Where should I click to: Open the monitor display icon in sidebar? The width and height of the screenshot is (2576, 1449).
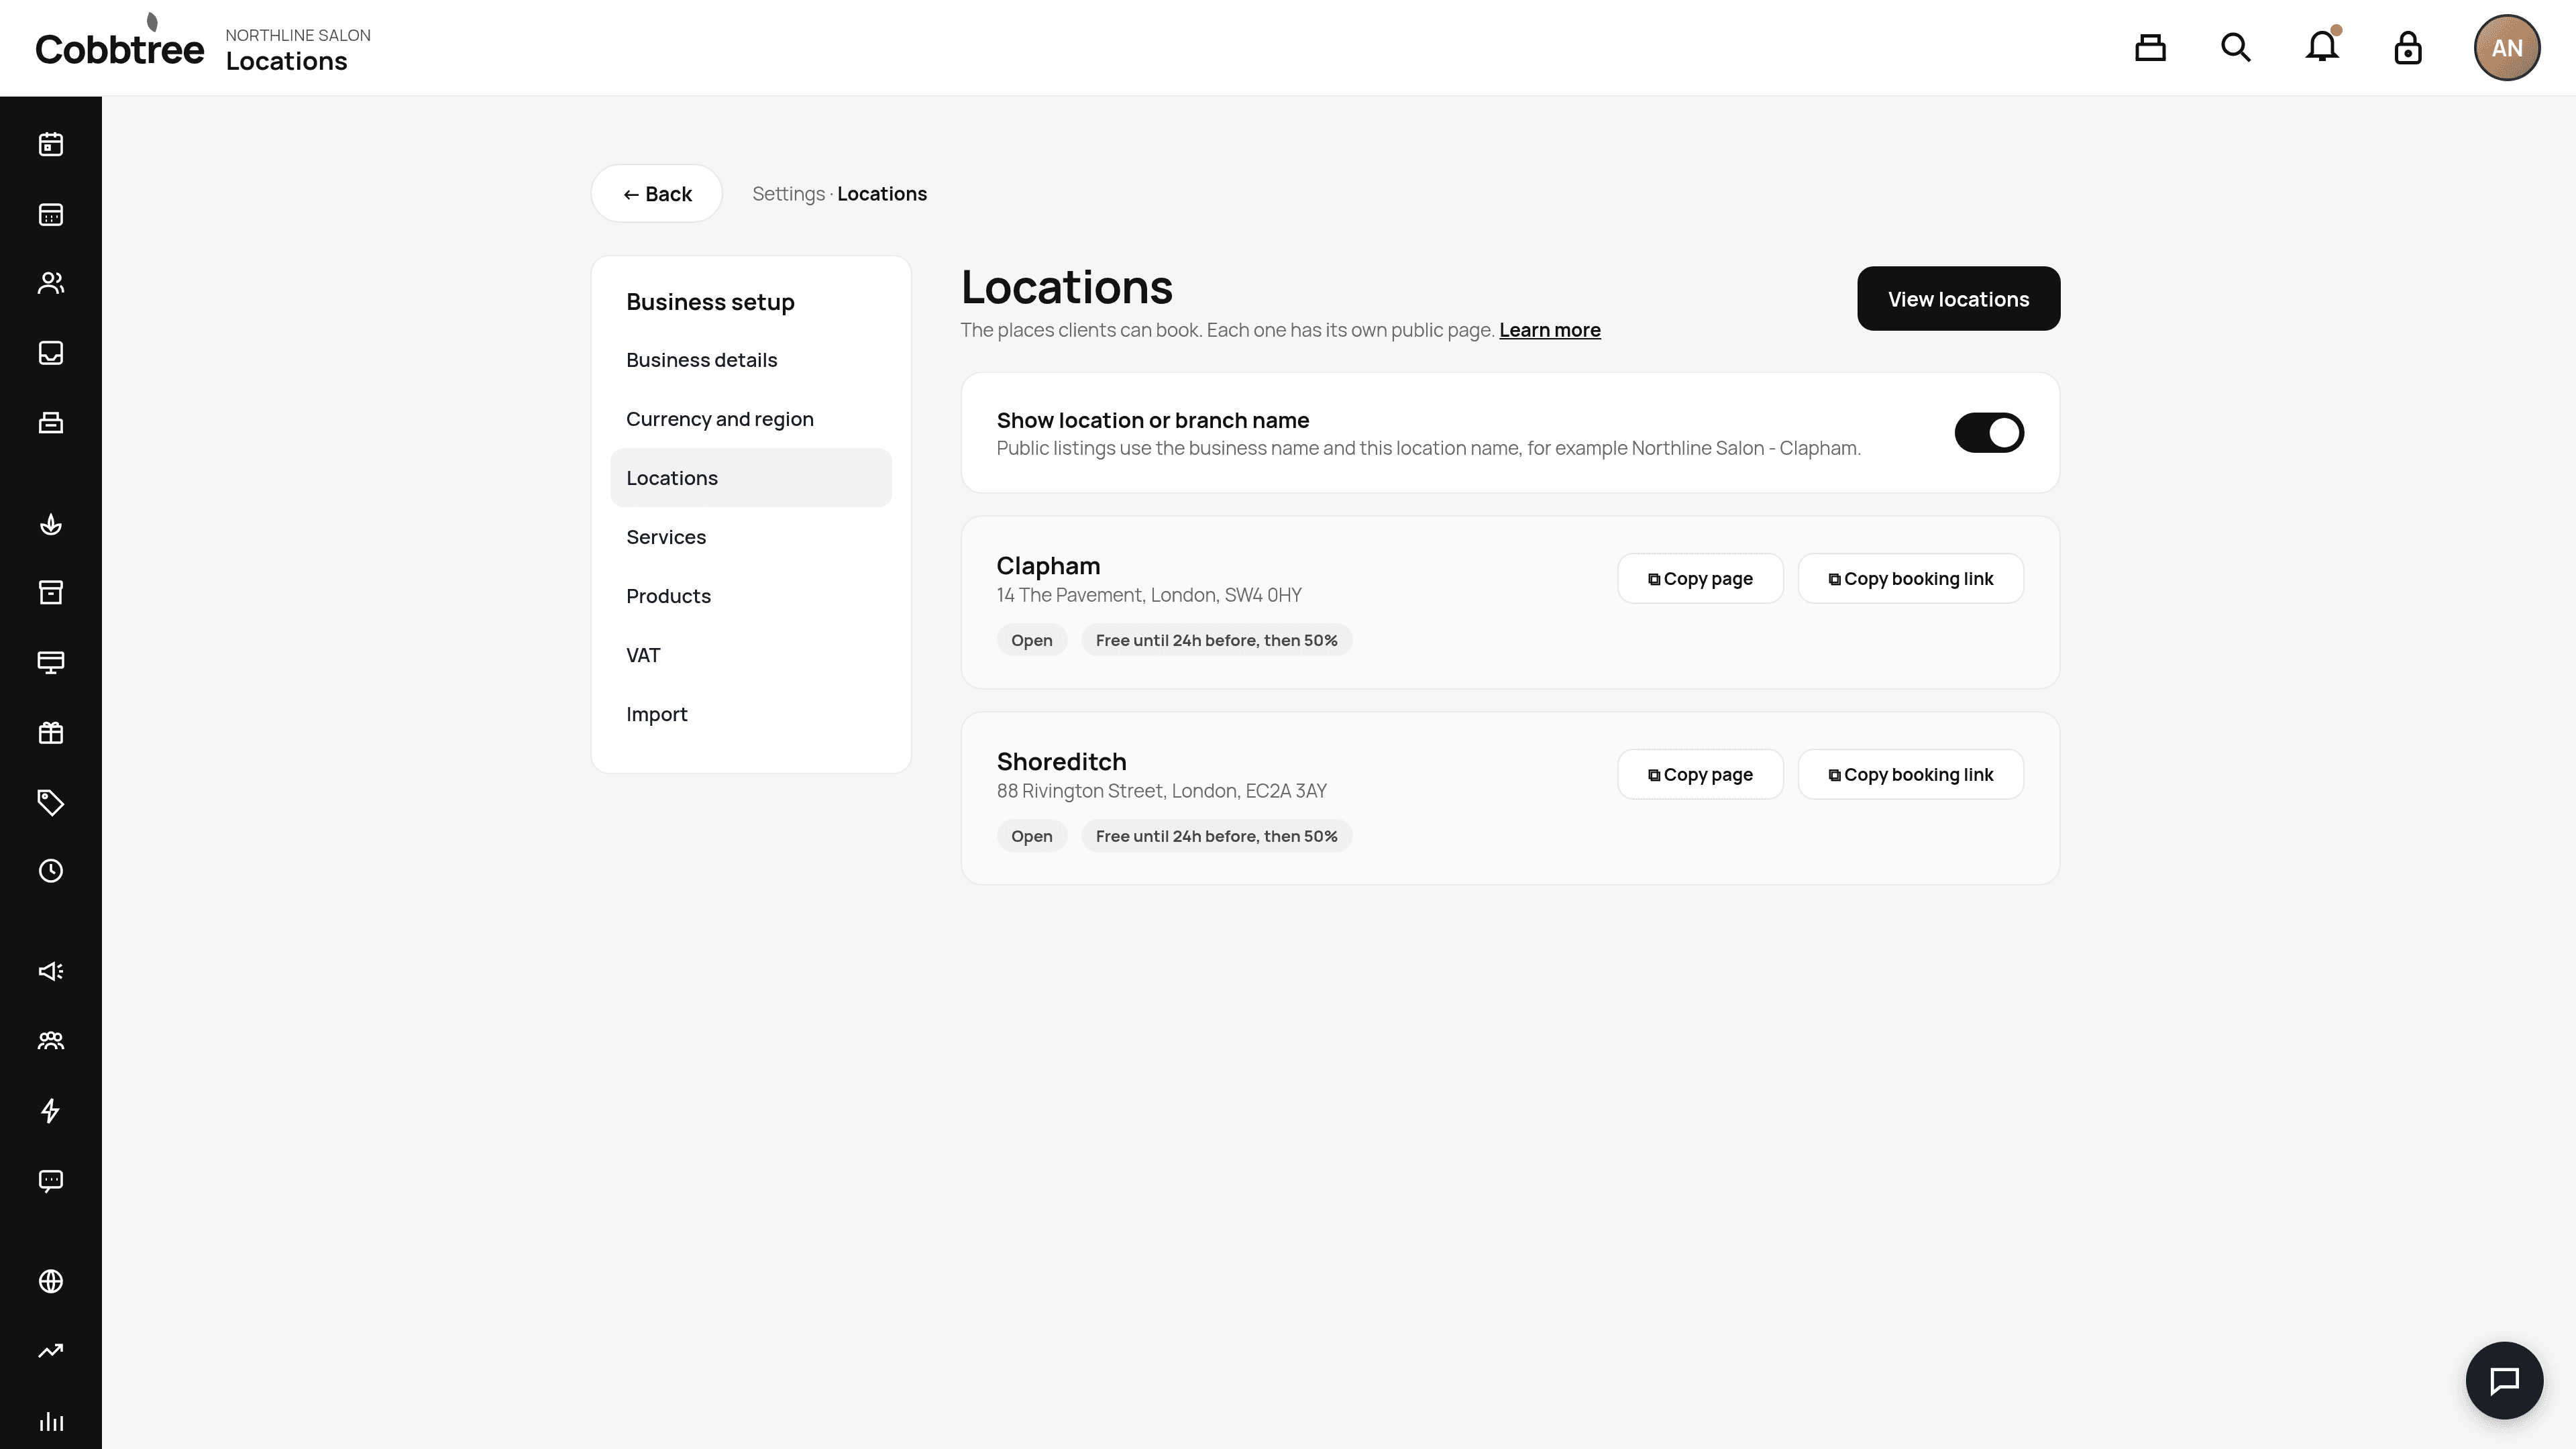51,662
